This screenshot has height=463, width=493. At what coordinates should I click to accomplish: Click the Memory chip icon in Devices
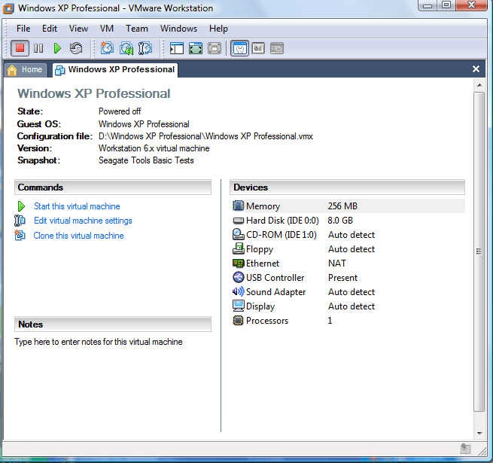(x=239, y=206)
